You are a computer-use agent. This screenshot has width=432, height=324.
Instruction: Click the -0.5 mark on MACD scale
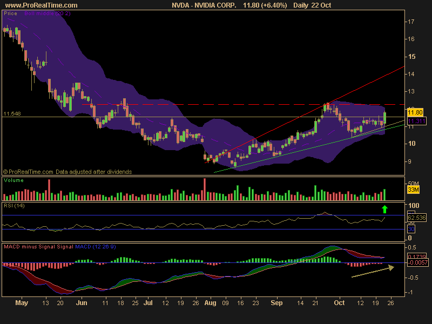(412, 278)
